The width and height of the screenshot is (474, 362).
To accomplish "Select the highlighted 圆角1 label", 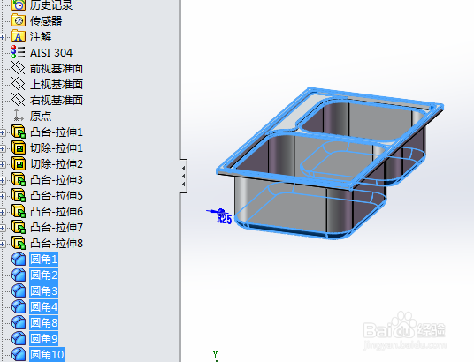I will point(44,260).
